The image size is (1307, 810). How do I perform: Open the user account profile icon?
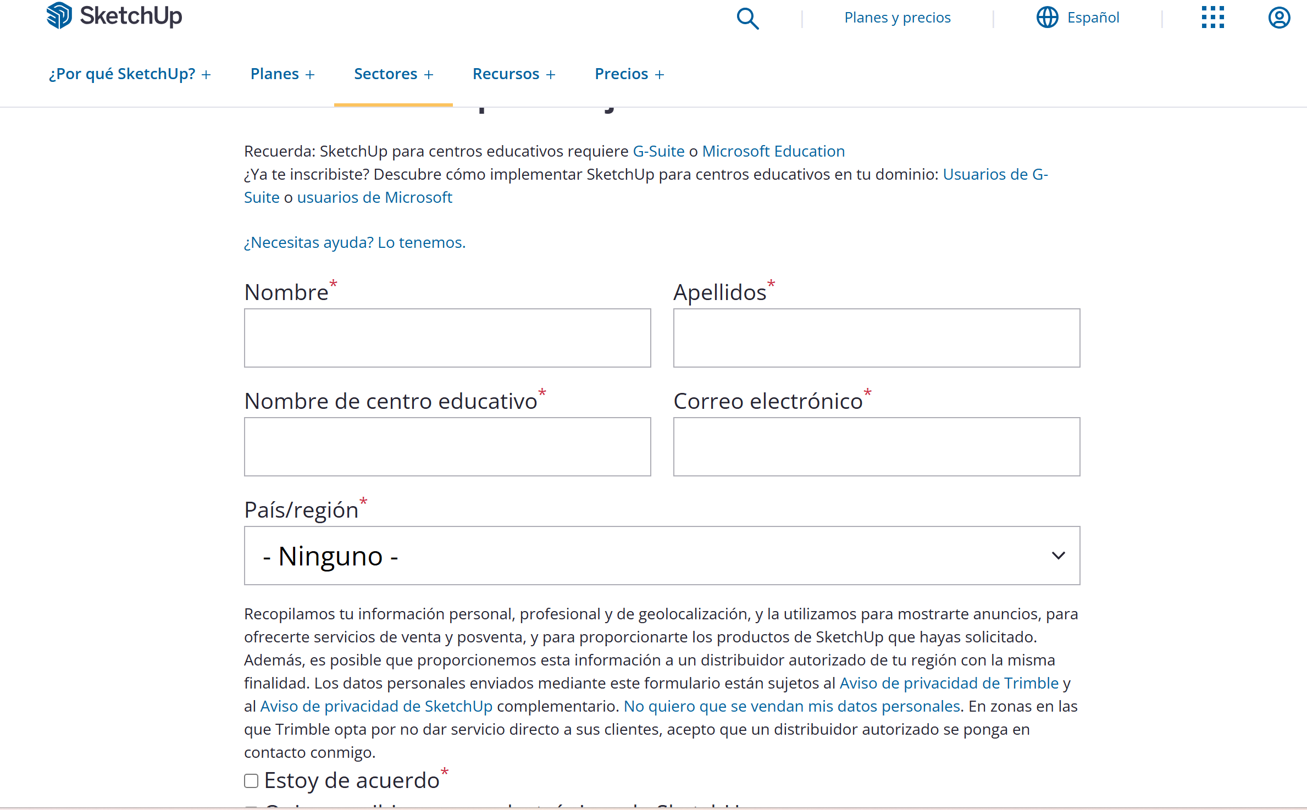(1279, 18)
